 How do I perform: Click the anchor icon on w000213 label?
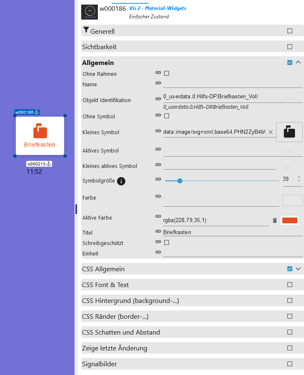tap(49, 164)
